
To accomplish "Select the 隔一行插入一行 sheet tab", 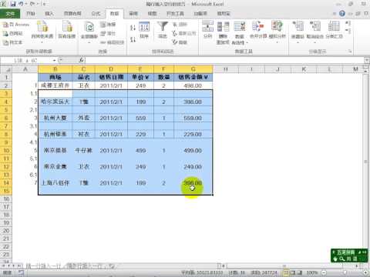I will [x=43, y=266].
